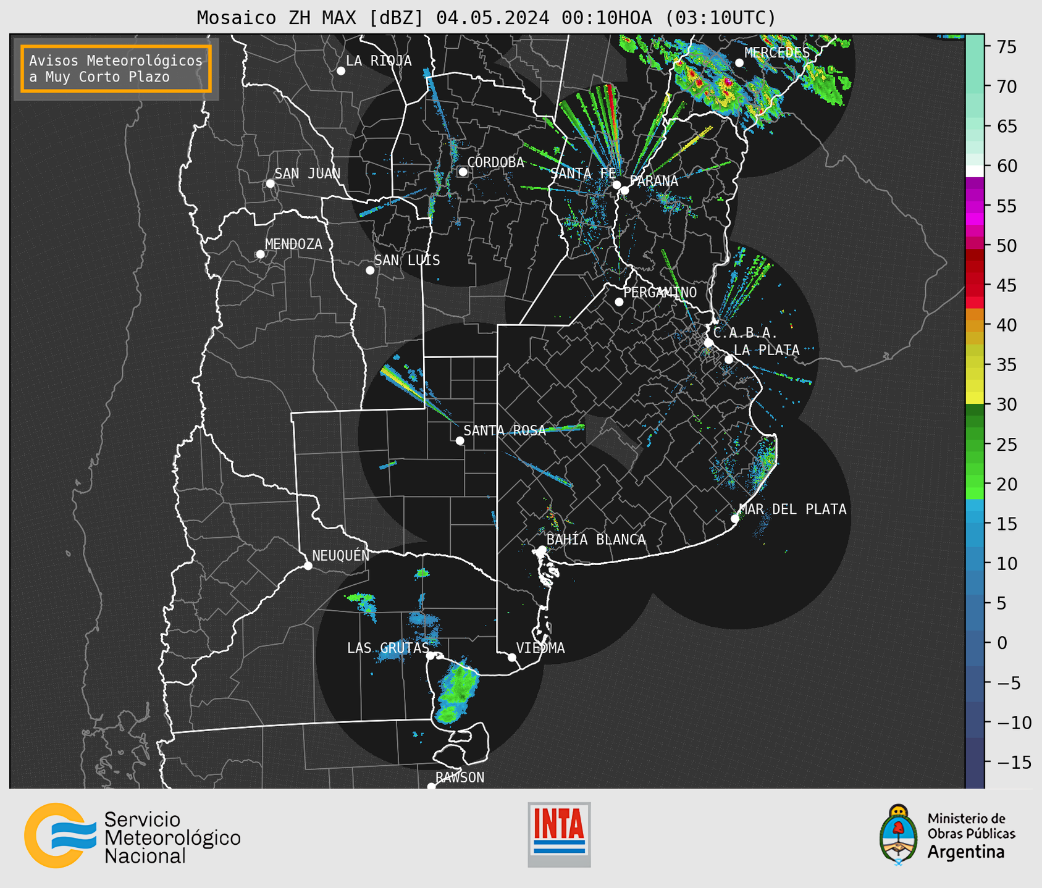Click the La Plata city dot
Screen dimensions: 1042x888
tap(729, 359)
